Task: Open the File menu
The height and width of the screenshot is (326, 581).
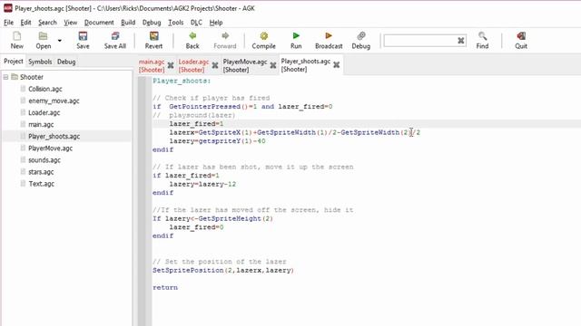Action: [8, 23]
